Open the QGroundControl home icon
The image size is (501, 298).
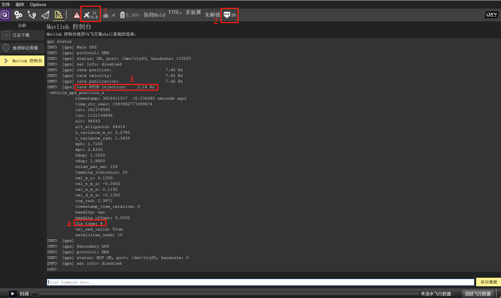(x=5, y=15)
